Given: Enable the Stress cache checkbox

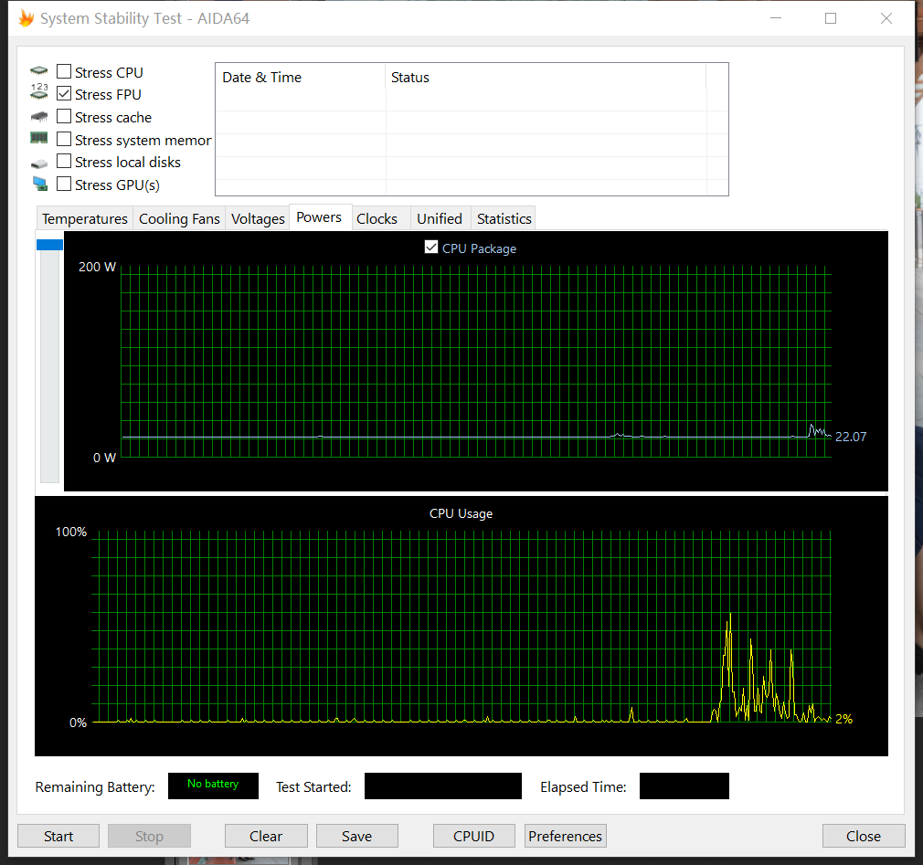Looking at the screenshot, I should [x=64, y=117].
